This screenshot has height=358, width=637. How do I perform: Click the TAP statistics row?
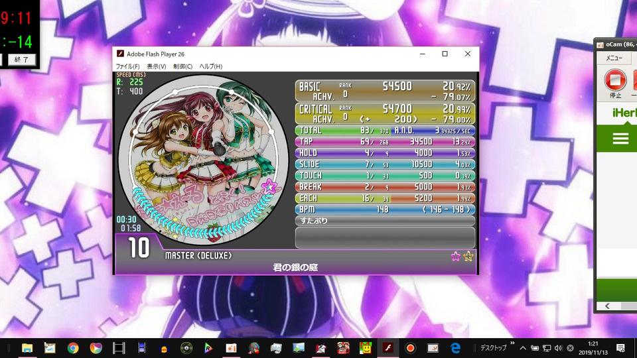[385, 142]
